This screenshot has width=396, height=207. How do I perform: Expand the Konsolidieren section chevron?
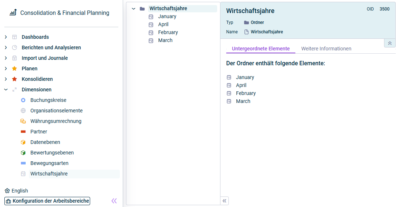pyautogui.click(x=6, y=79)
